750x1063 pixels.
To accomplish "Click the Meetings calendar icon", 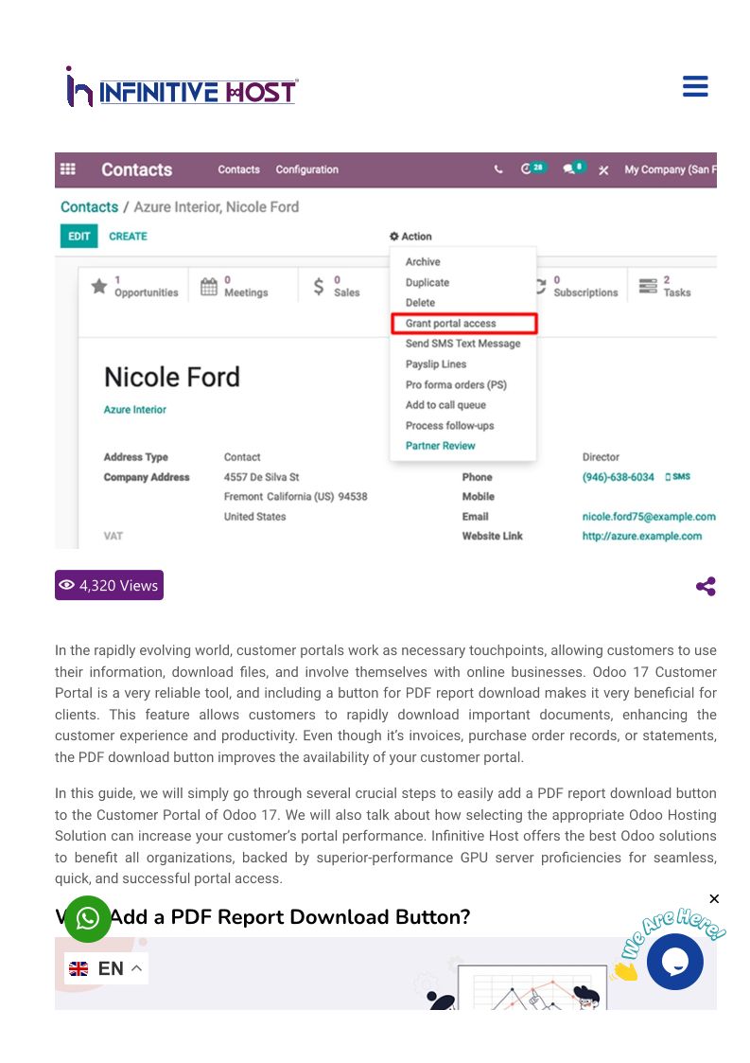I will coord(208,286).
